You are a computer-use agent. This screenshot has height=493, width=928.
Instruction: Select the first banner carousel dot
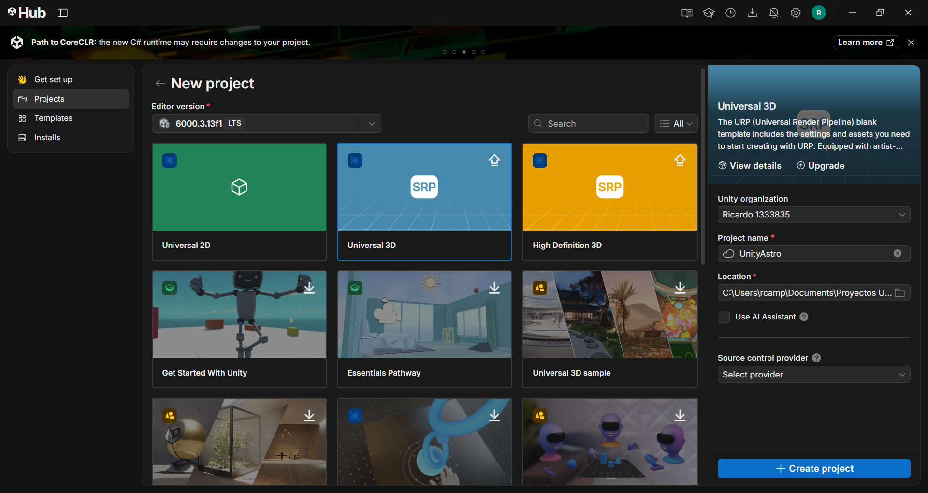point(445,52)
